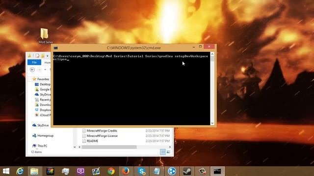314x176 pixels.
Task: Click the New Folder icon in Explorer title bar
Action: 43,56
